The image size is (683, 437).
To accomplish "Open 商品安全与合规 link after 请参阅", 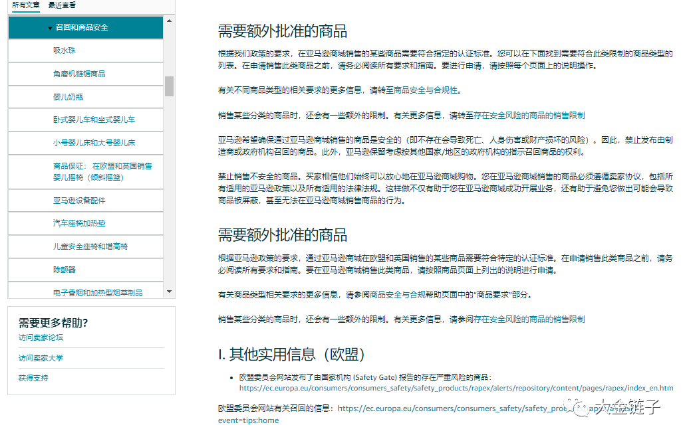I will 397,295.
